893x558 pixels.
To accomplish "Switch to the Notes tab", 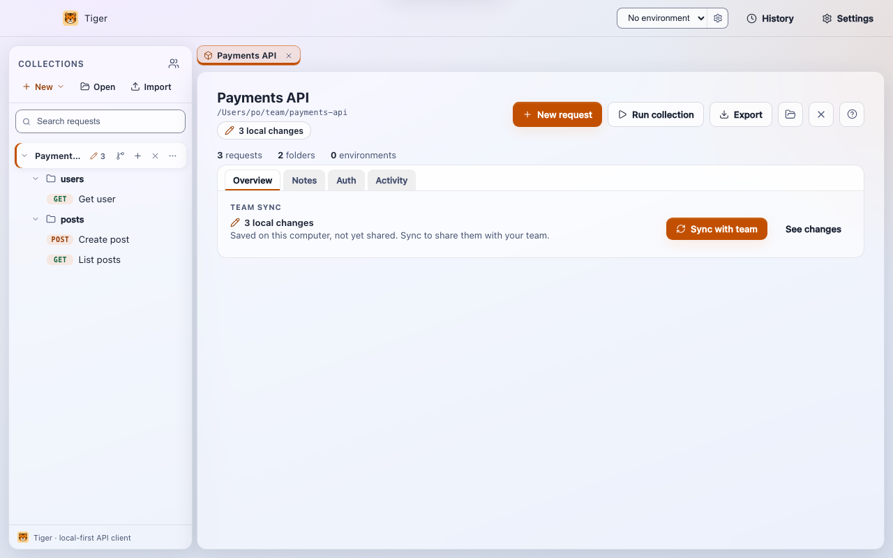I will pos(304,180).
